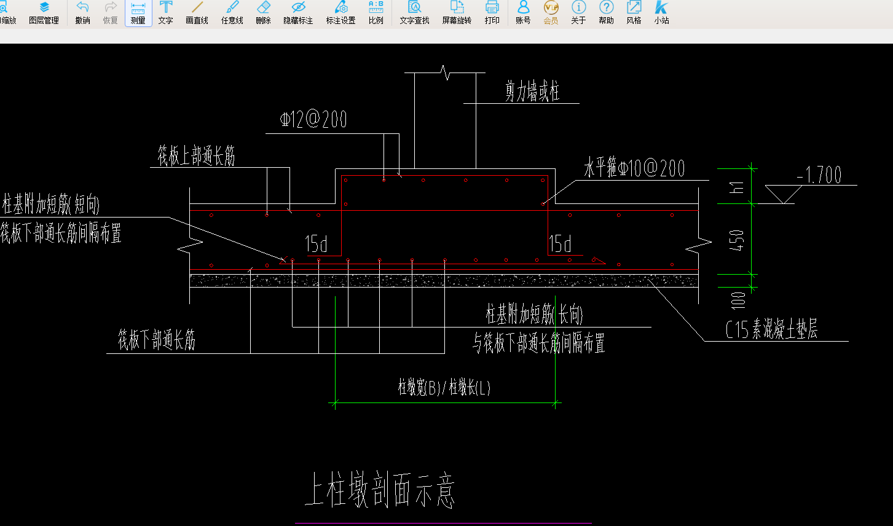Click the Φ12@200 rebar label

(x=313, y=119)
